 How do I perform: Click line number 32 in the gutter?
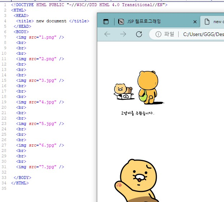click(4, 172)
